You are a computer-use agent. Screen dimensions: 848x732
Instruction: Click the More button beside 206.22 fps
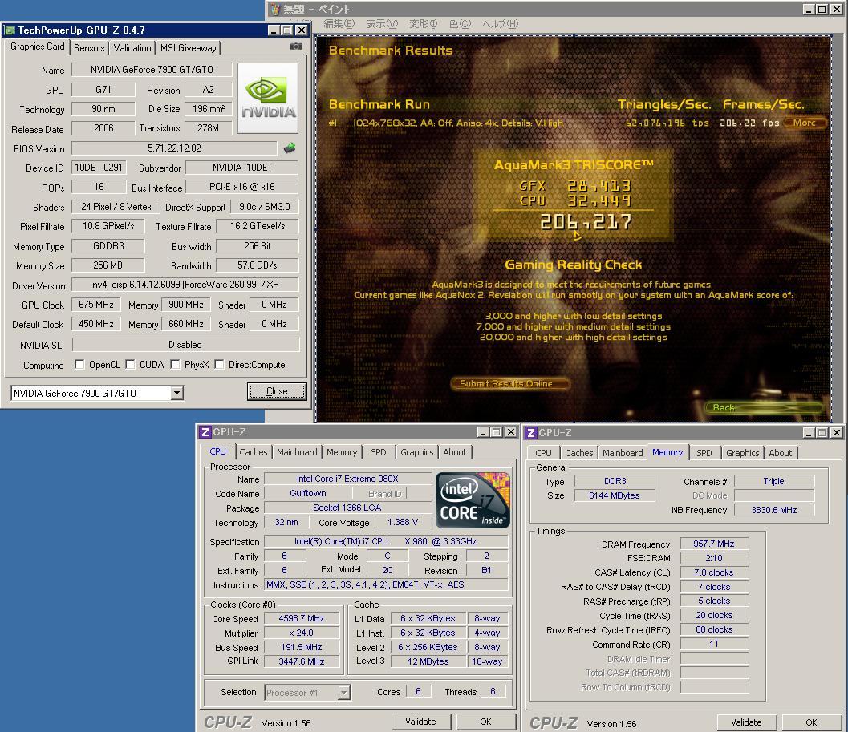804,123
